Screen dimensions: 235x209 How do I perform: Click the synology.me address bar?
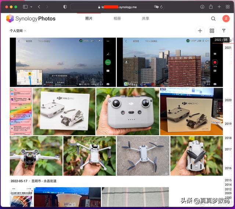[x=117, y=7]
